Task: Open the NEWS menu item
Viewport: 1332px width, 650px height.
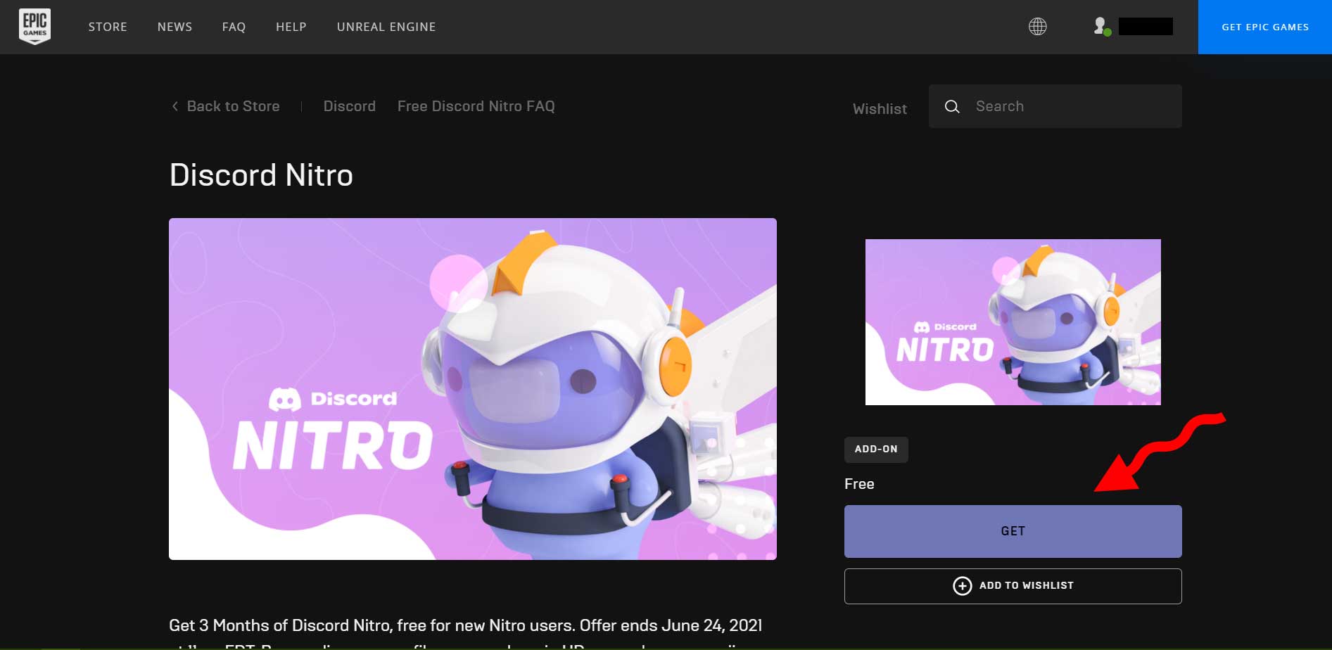Action: tap(175, 27)
